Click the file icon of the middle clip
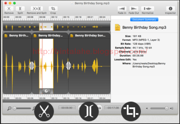Viewport: 180px width, 124px height. pyautogui.click(x=35, y=36)
